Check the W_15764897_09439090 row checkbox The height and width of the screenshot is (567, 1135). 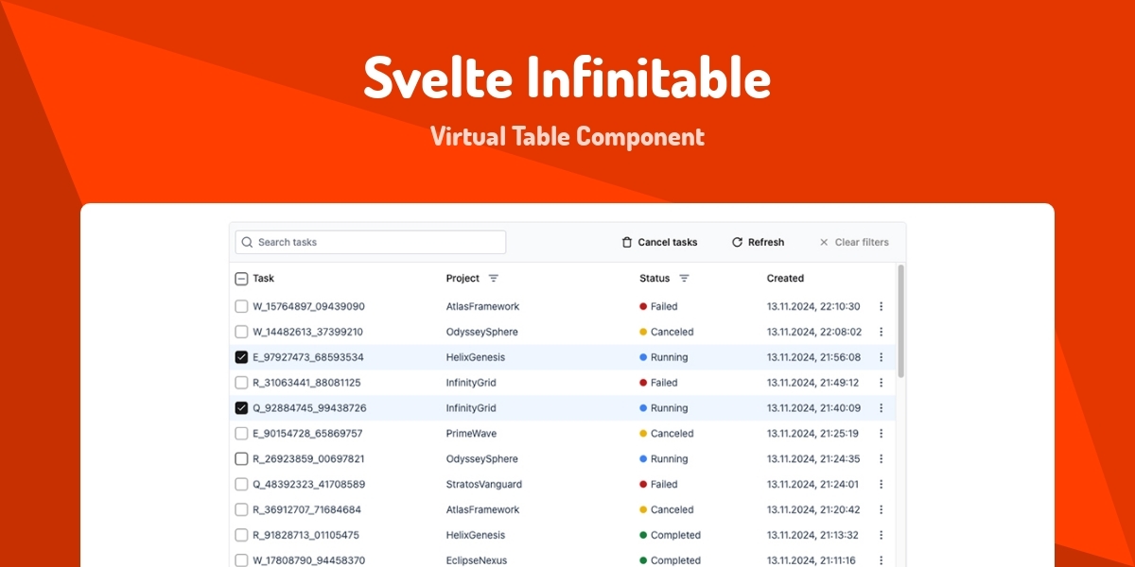[241, 306]
